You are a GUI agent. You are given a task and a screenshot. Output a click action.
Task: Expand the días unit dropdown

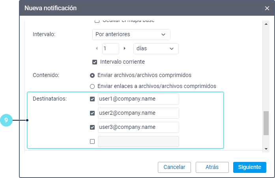156,49
